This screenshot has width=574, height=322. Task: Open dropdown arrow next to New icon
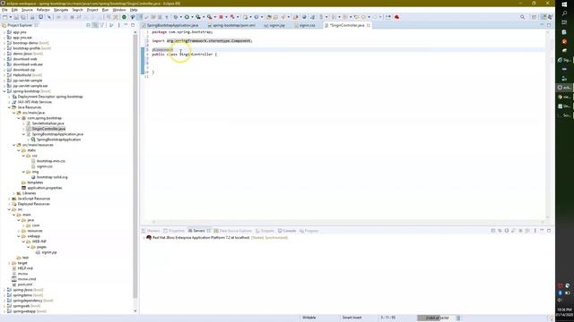[10, 17]
